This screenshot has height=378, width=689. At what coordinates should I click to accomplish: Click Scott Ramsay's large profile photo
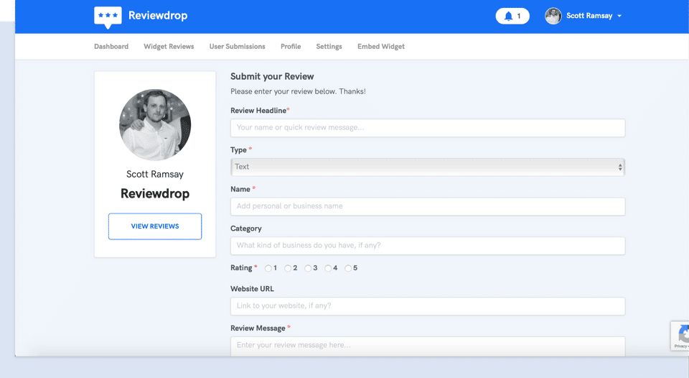pyautogui.click(x=155, y=124)
